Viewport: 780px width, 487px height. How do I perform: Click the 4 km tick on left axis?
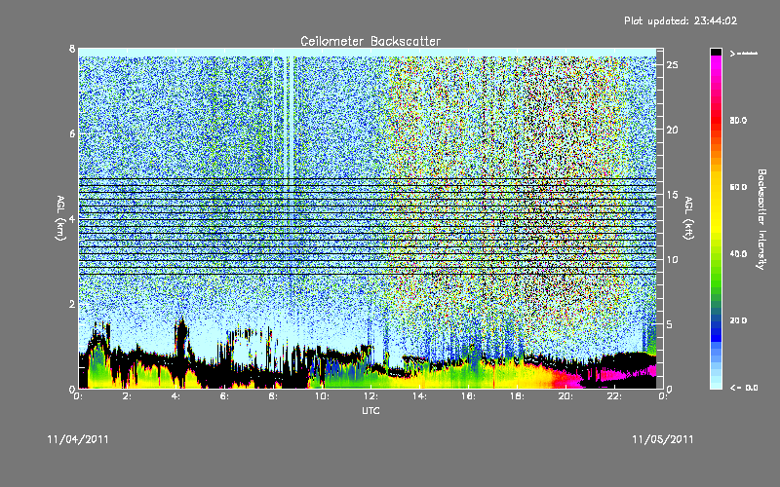pos(72,218)
